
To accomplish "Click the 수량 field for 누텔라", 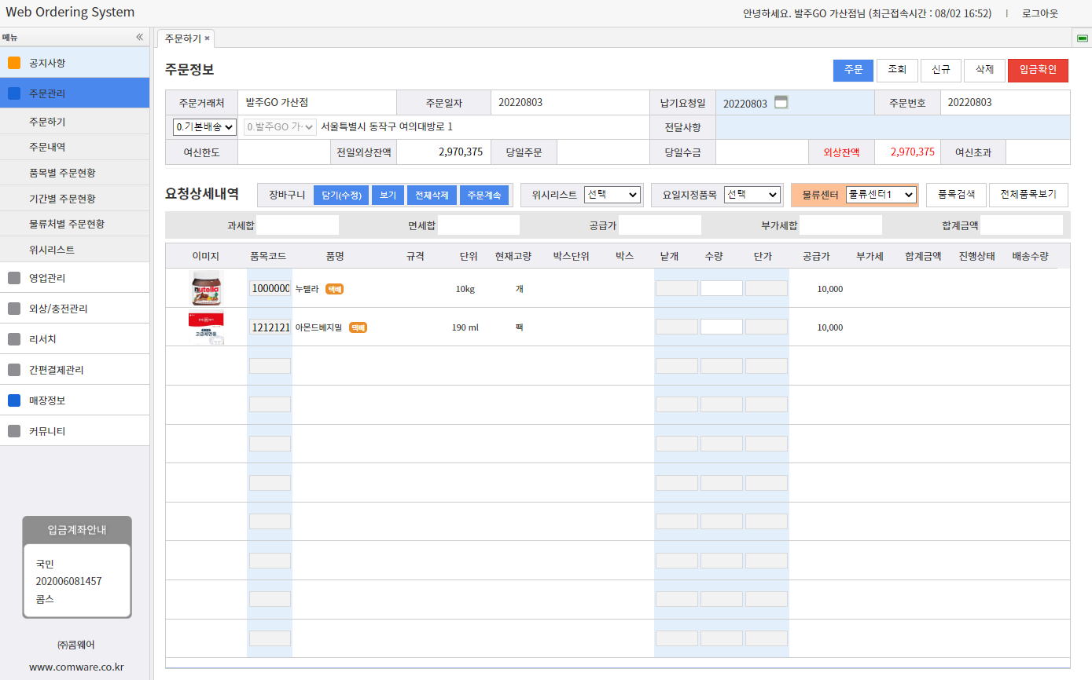I will tap(722, 288).
